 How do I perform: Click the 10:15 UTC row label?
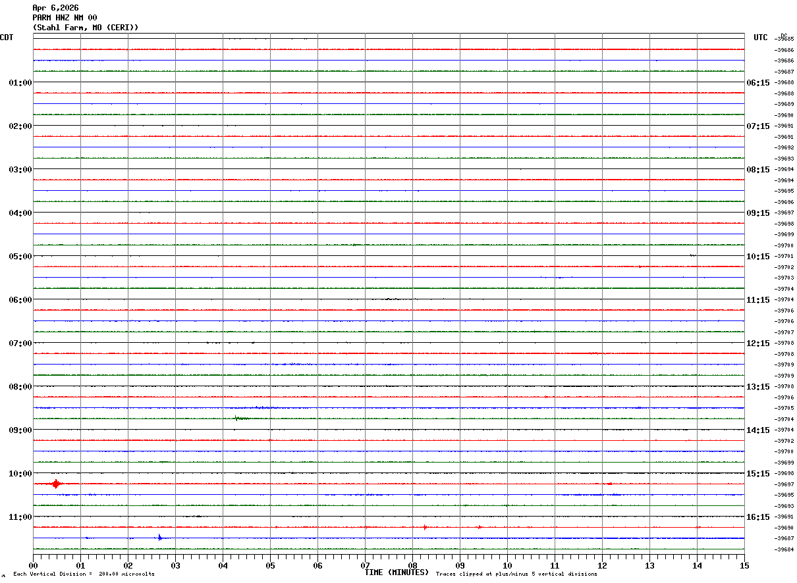coord(758,256)
